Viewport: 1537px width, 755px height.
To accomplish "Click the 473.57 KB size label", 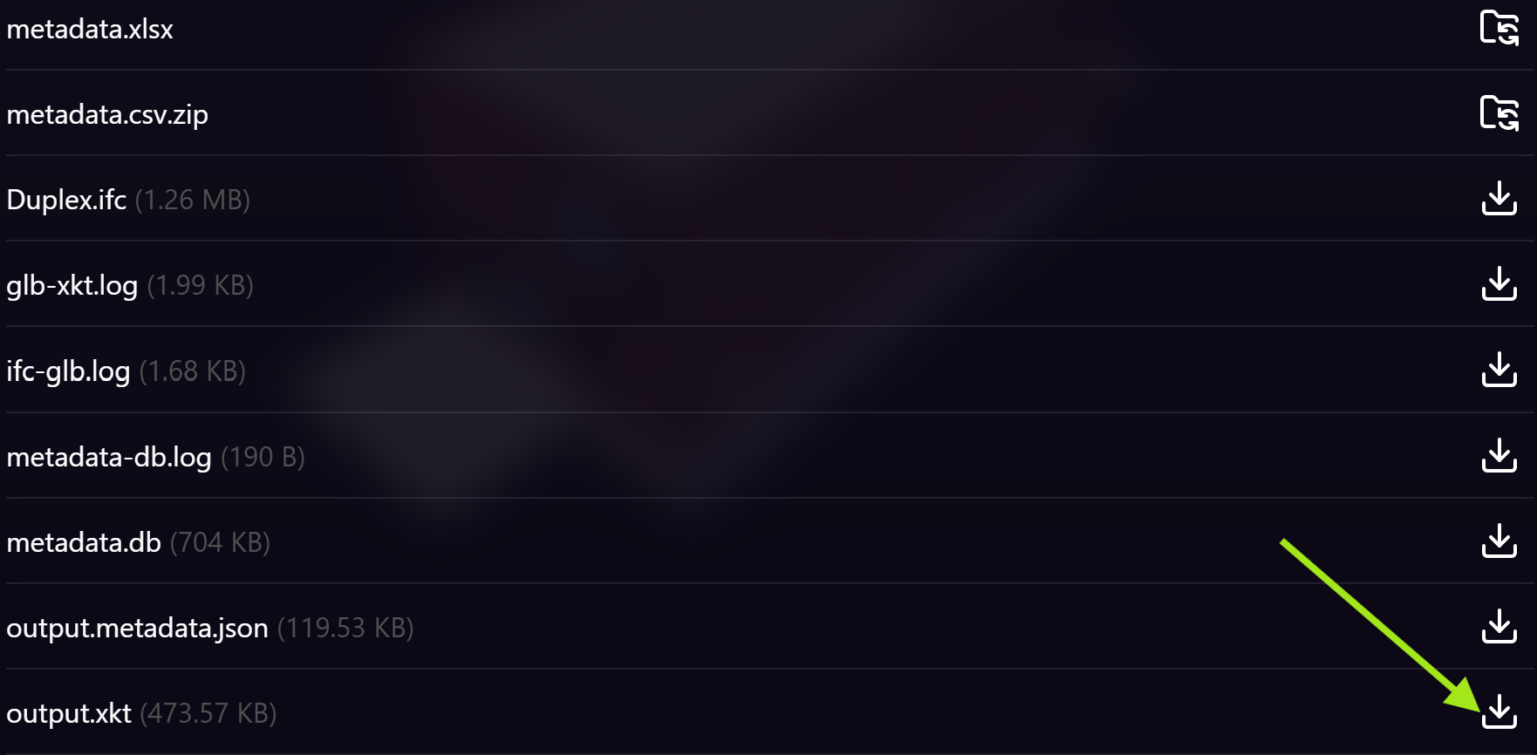I will (208, 714).
